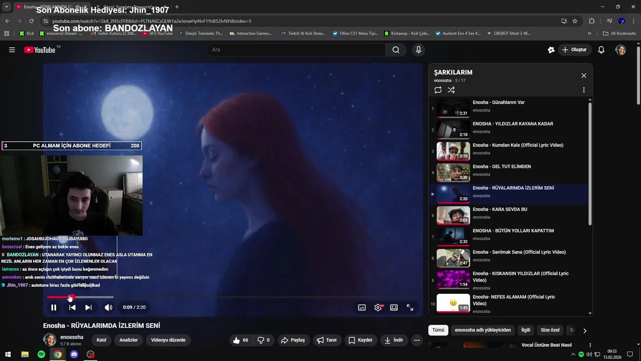Dislike the video with thumbs down
The width and height of the screenshot is (641, 361).
click(264, 340)
